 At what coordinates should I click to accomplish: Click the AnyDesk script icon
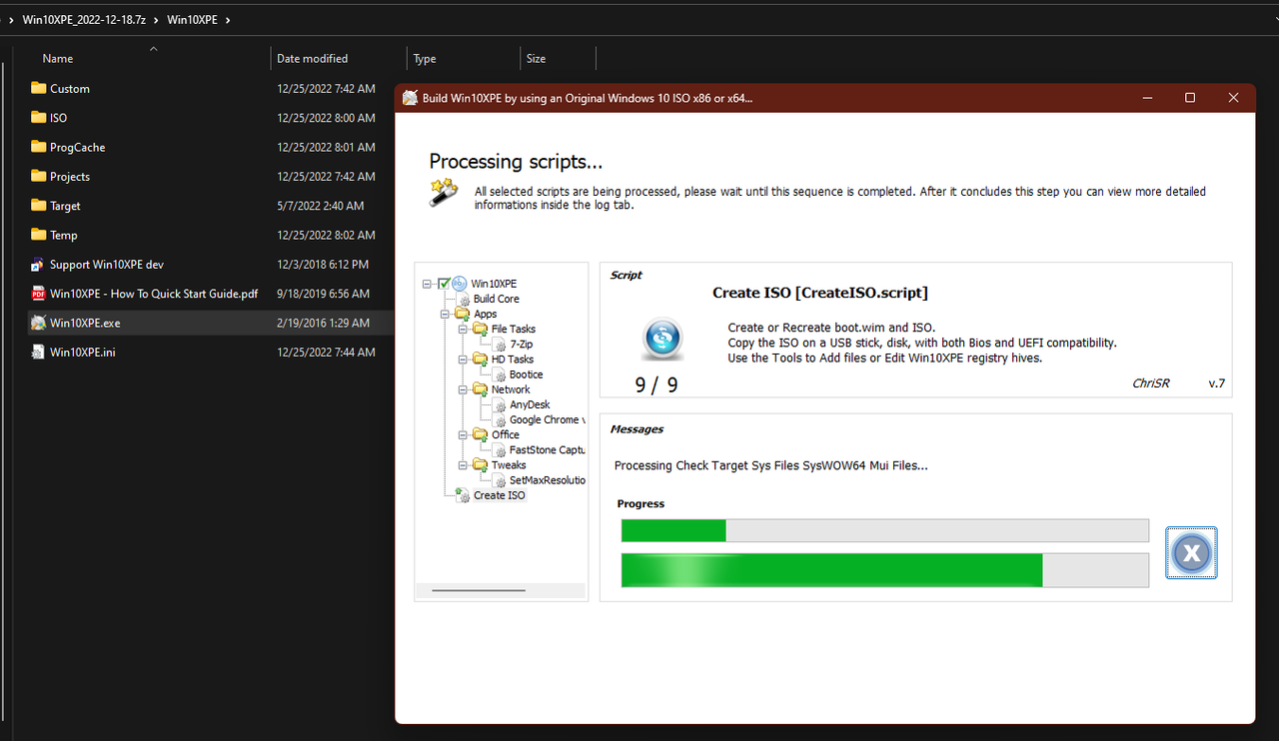500,404
